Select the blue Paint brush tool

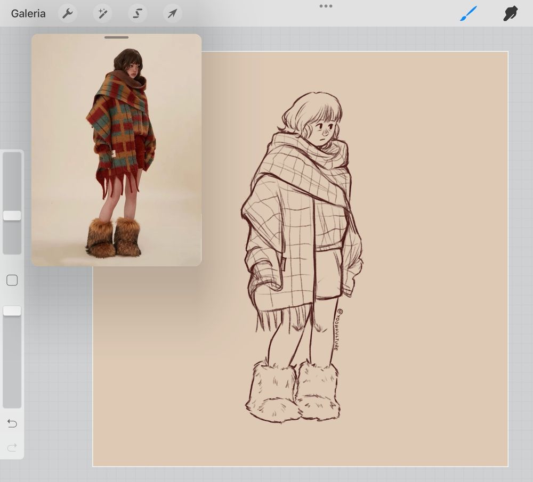pos(469,13)
